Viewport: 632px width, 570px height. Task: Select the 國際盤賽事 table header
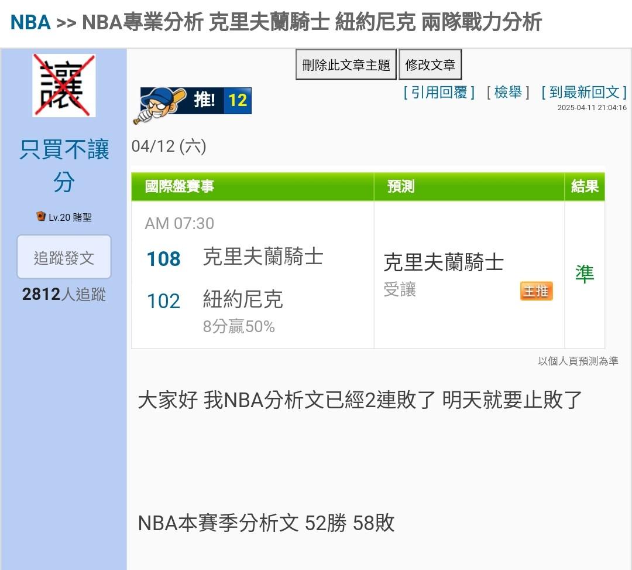pyautogui.click(x=180, y=186)
